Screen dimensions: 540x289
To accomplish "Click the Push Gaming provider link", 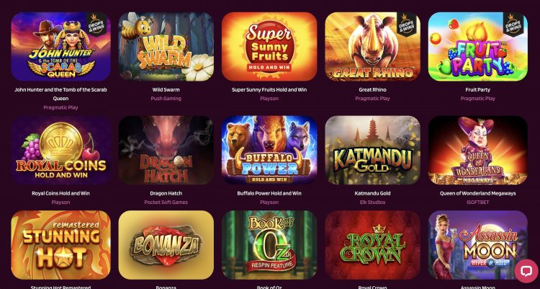I will pos(166,99).
